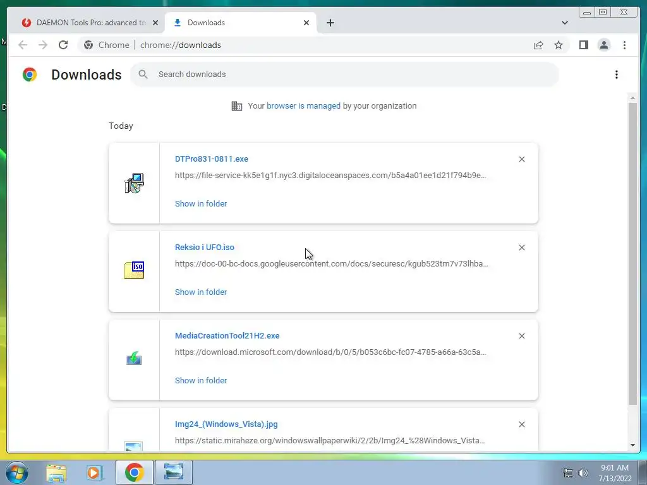Close the DAEMON Tools Pro tab
The image size is (647, 485).
155,23
